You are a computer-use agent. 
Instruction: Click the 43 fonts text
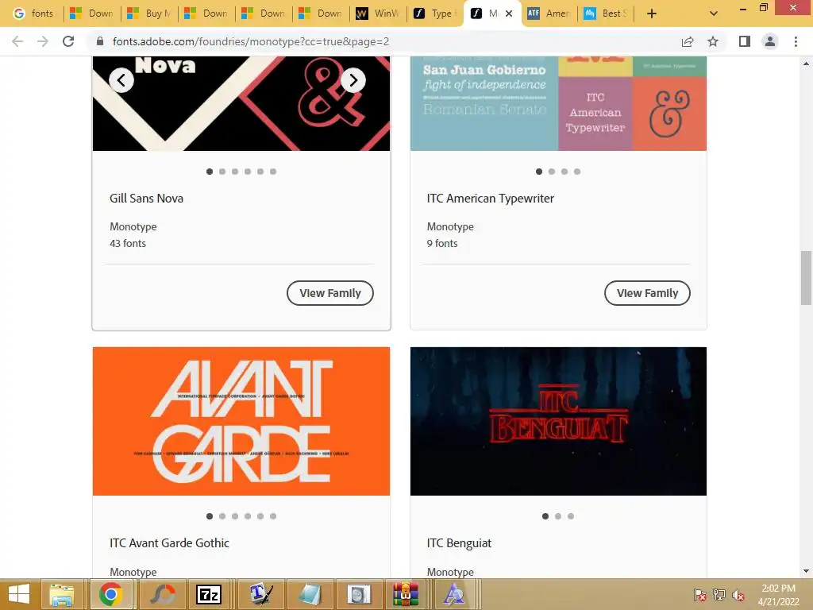click(x=128, y=243)
